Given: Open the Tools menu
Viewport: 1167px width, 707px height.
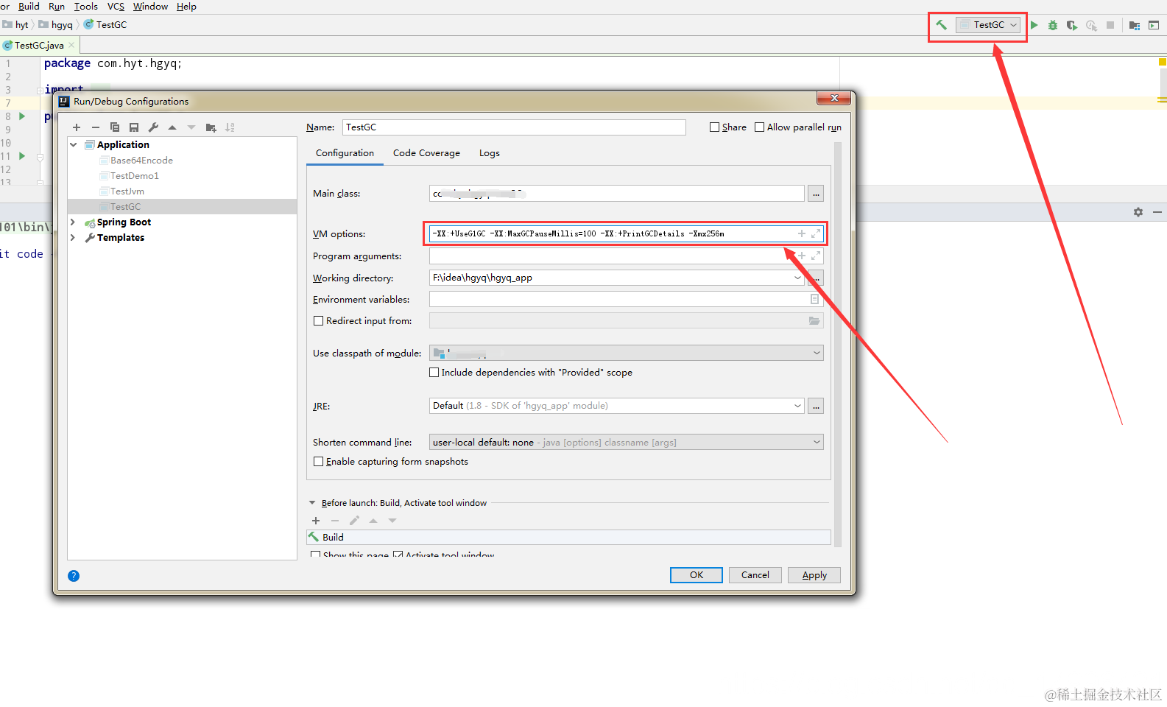Looking at the screenshot, I should click(x=85, y=7).
